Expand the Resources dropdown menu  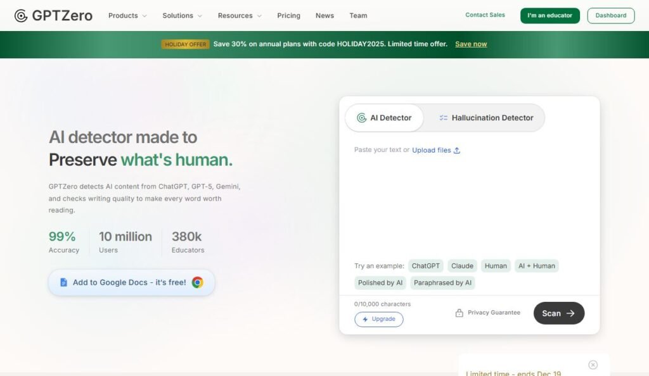239,16
